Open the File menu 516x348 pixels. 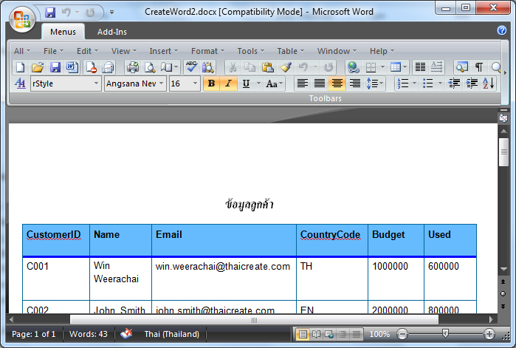pos(53,51)
